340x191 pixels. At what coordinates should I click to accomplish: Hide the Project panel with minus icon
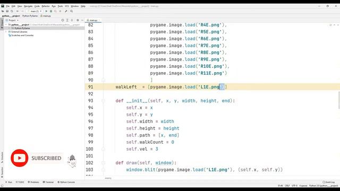(x=82, y=20)
